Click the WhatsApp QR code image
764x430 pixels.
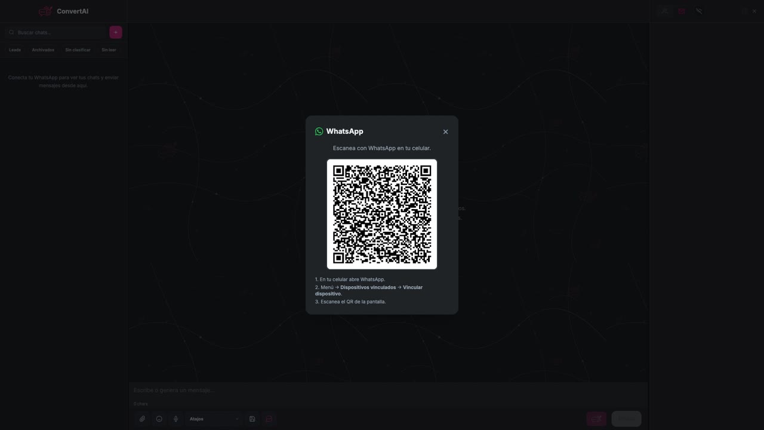click(x=382, y=214)
